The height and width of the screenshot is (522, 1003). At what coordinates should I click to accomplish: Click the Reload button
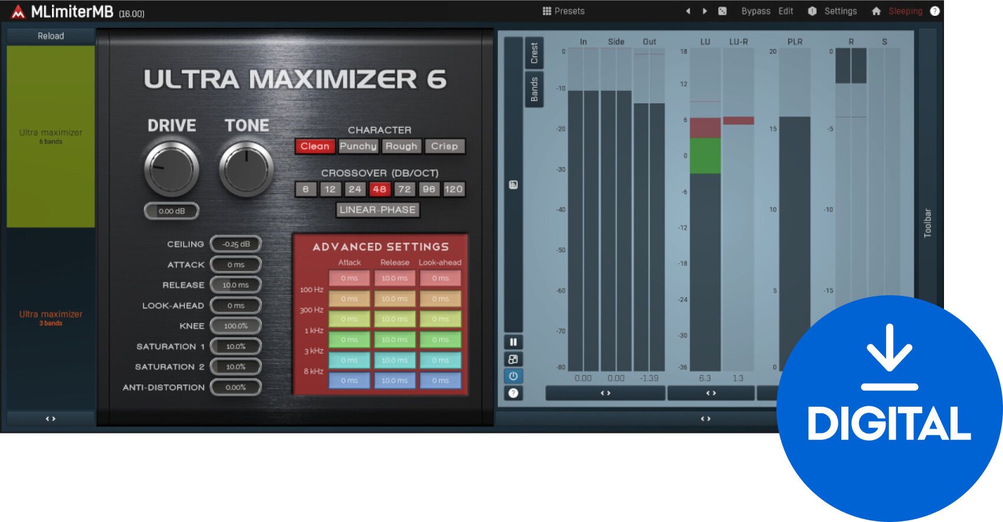[51, 36]
